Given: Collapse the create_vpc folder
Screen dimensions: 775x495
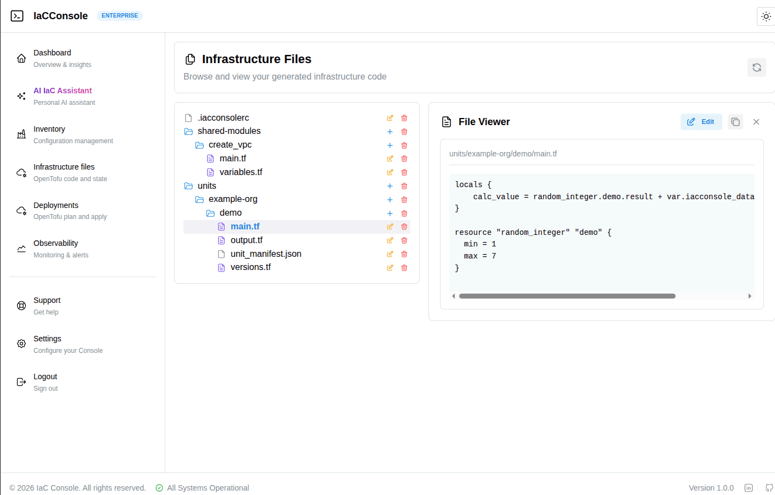Looking at the screenshot, I should tap(230, 144).
